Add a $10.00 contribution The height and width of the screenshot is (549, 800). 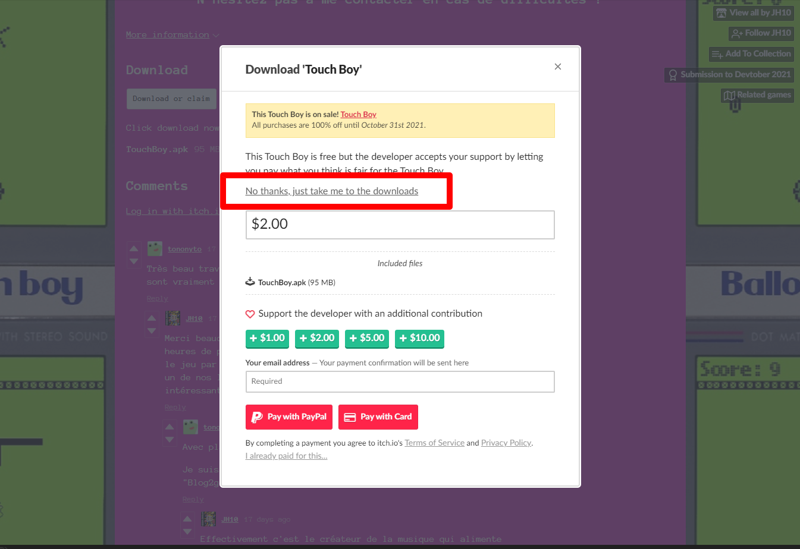coord(419,338)
